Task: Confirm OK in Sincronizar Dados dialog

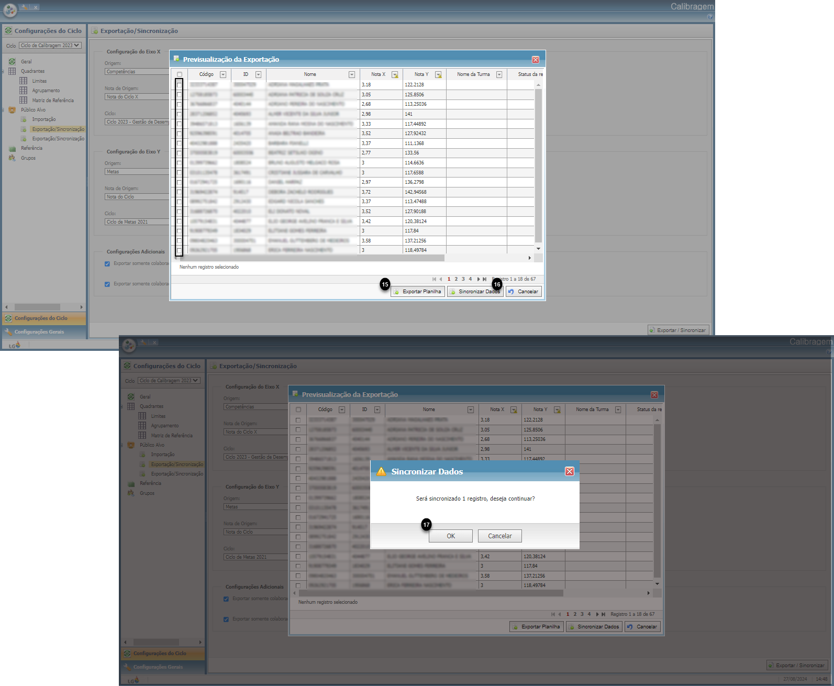Action: (451, 536)
